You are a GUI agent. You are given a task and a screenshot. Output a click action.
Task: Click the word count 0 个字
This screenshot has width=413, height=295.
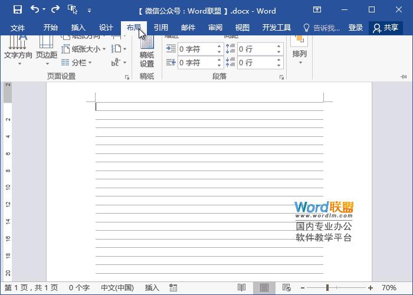pyautogui.click(x=79, y=288)
